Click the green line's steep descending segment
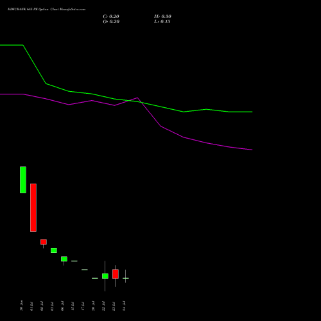321x321 pixels. pos(35,64)
